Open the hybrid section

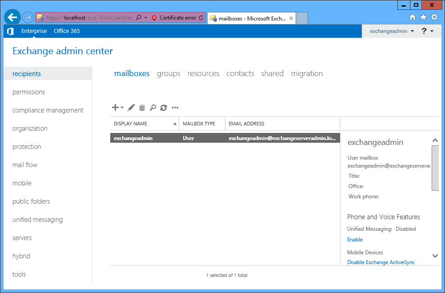tap(21, 256)
